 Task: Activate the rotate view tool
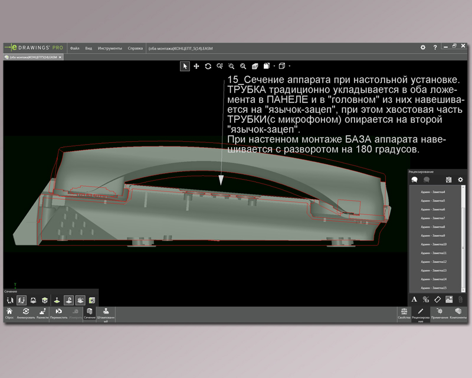208,66
